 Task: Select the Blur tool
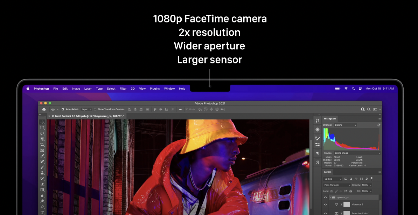coord(42,195)
